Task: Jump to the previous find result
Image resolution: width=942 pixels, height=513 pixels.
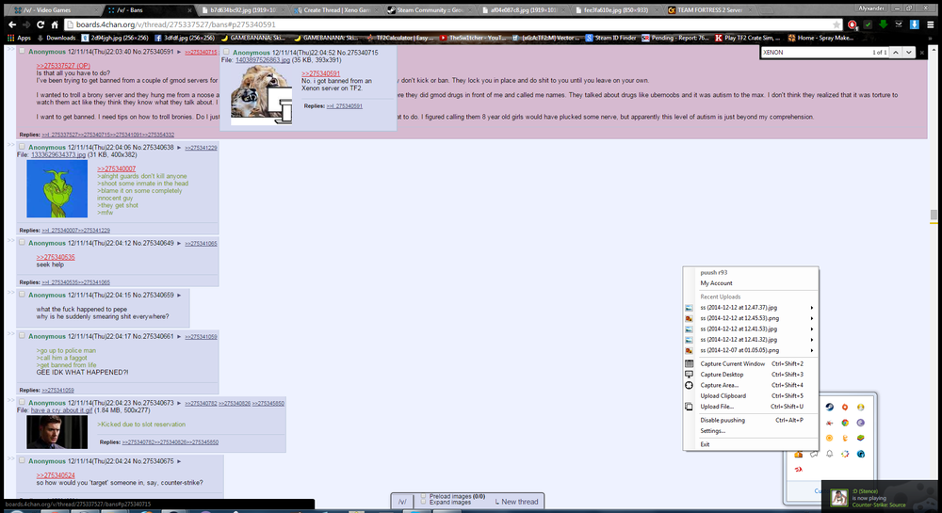Action: (x=896, y=52)
